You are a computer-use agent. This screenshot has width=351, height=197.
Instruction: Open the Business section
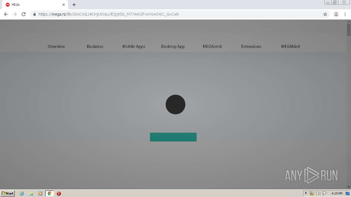click(x=95, y=47)
